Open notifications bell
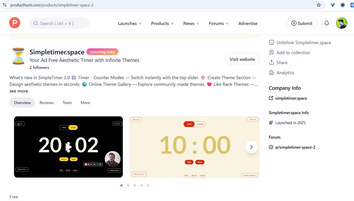354x201 pixels. pyautogui.click(x=327, y=23)
